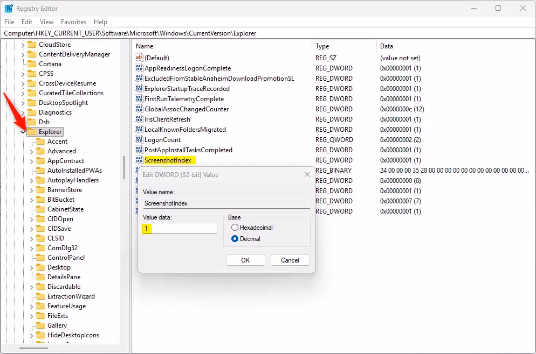536x354 pixels.
Task: Click the string icon next to (Default)
Action: [x=139, y=58]
